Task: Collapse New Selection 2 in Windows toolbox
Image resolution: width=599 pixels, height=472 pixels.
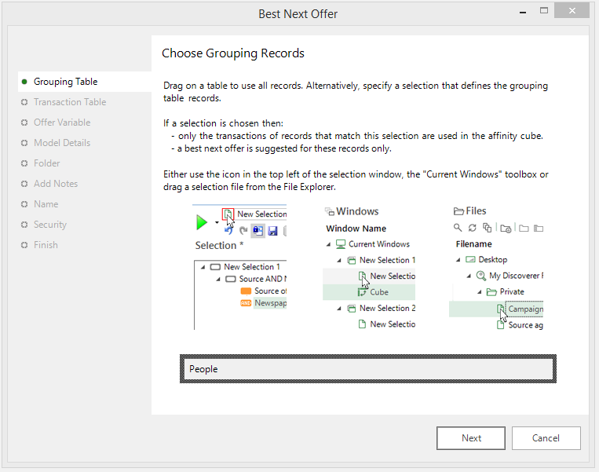Action: point(339,309)
